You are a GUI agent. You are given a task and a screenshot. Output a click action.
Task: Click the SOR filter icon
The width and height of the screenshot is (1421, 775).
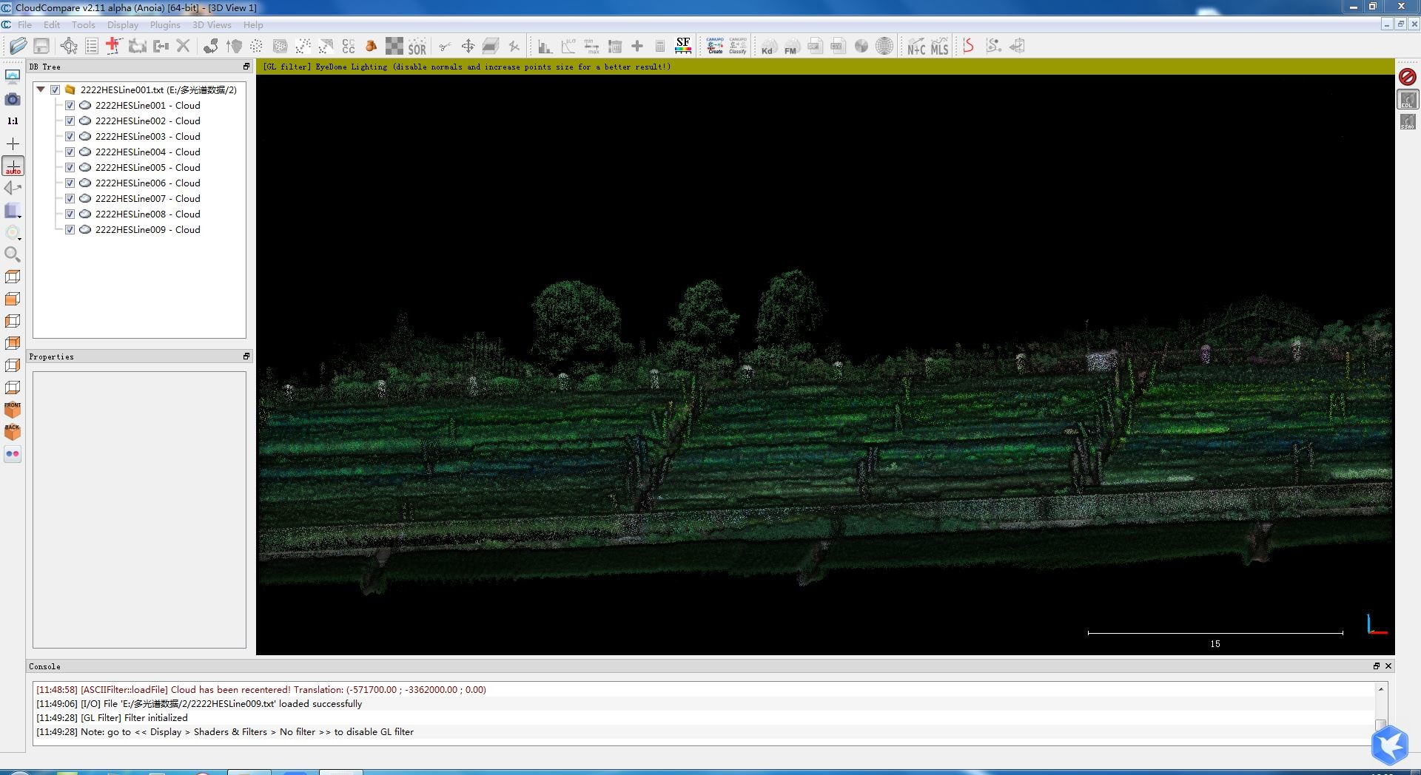click(417, 46)
